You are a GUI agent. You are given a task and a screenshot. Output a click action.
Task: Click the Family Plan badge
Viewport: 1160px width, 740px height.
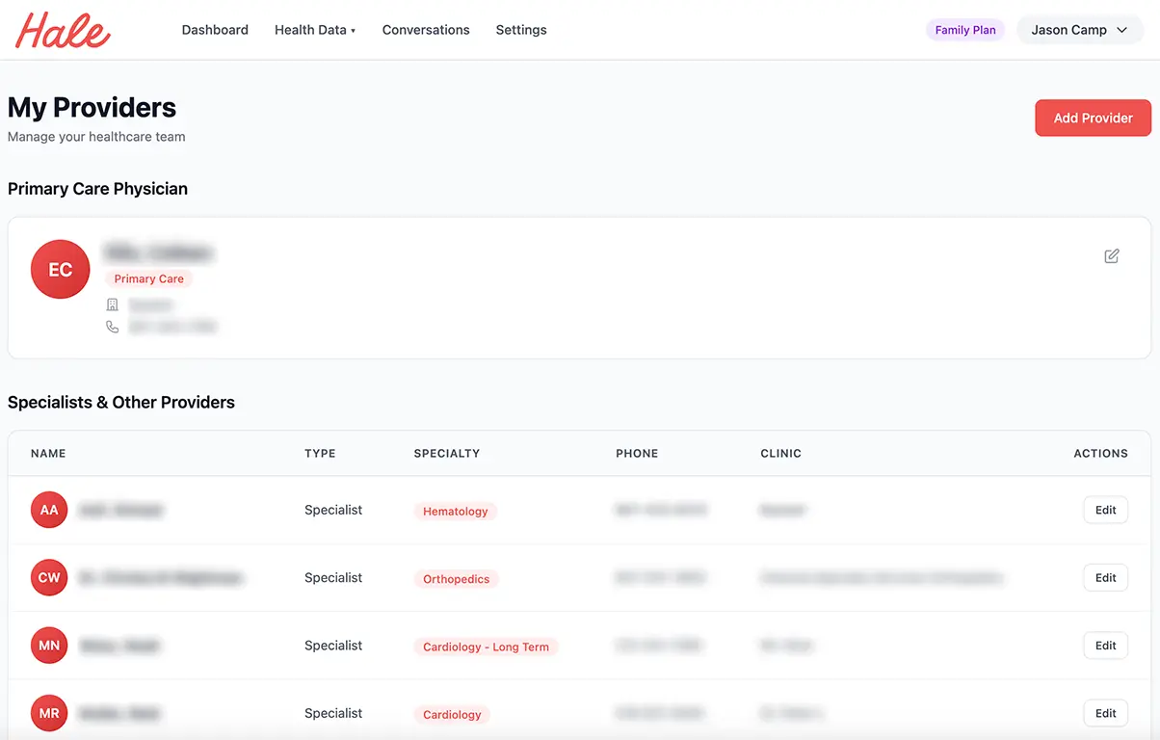[x=965, y=30]
